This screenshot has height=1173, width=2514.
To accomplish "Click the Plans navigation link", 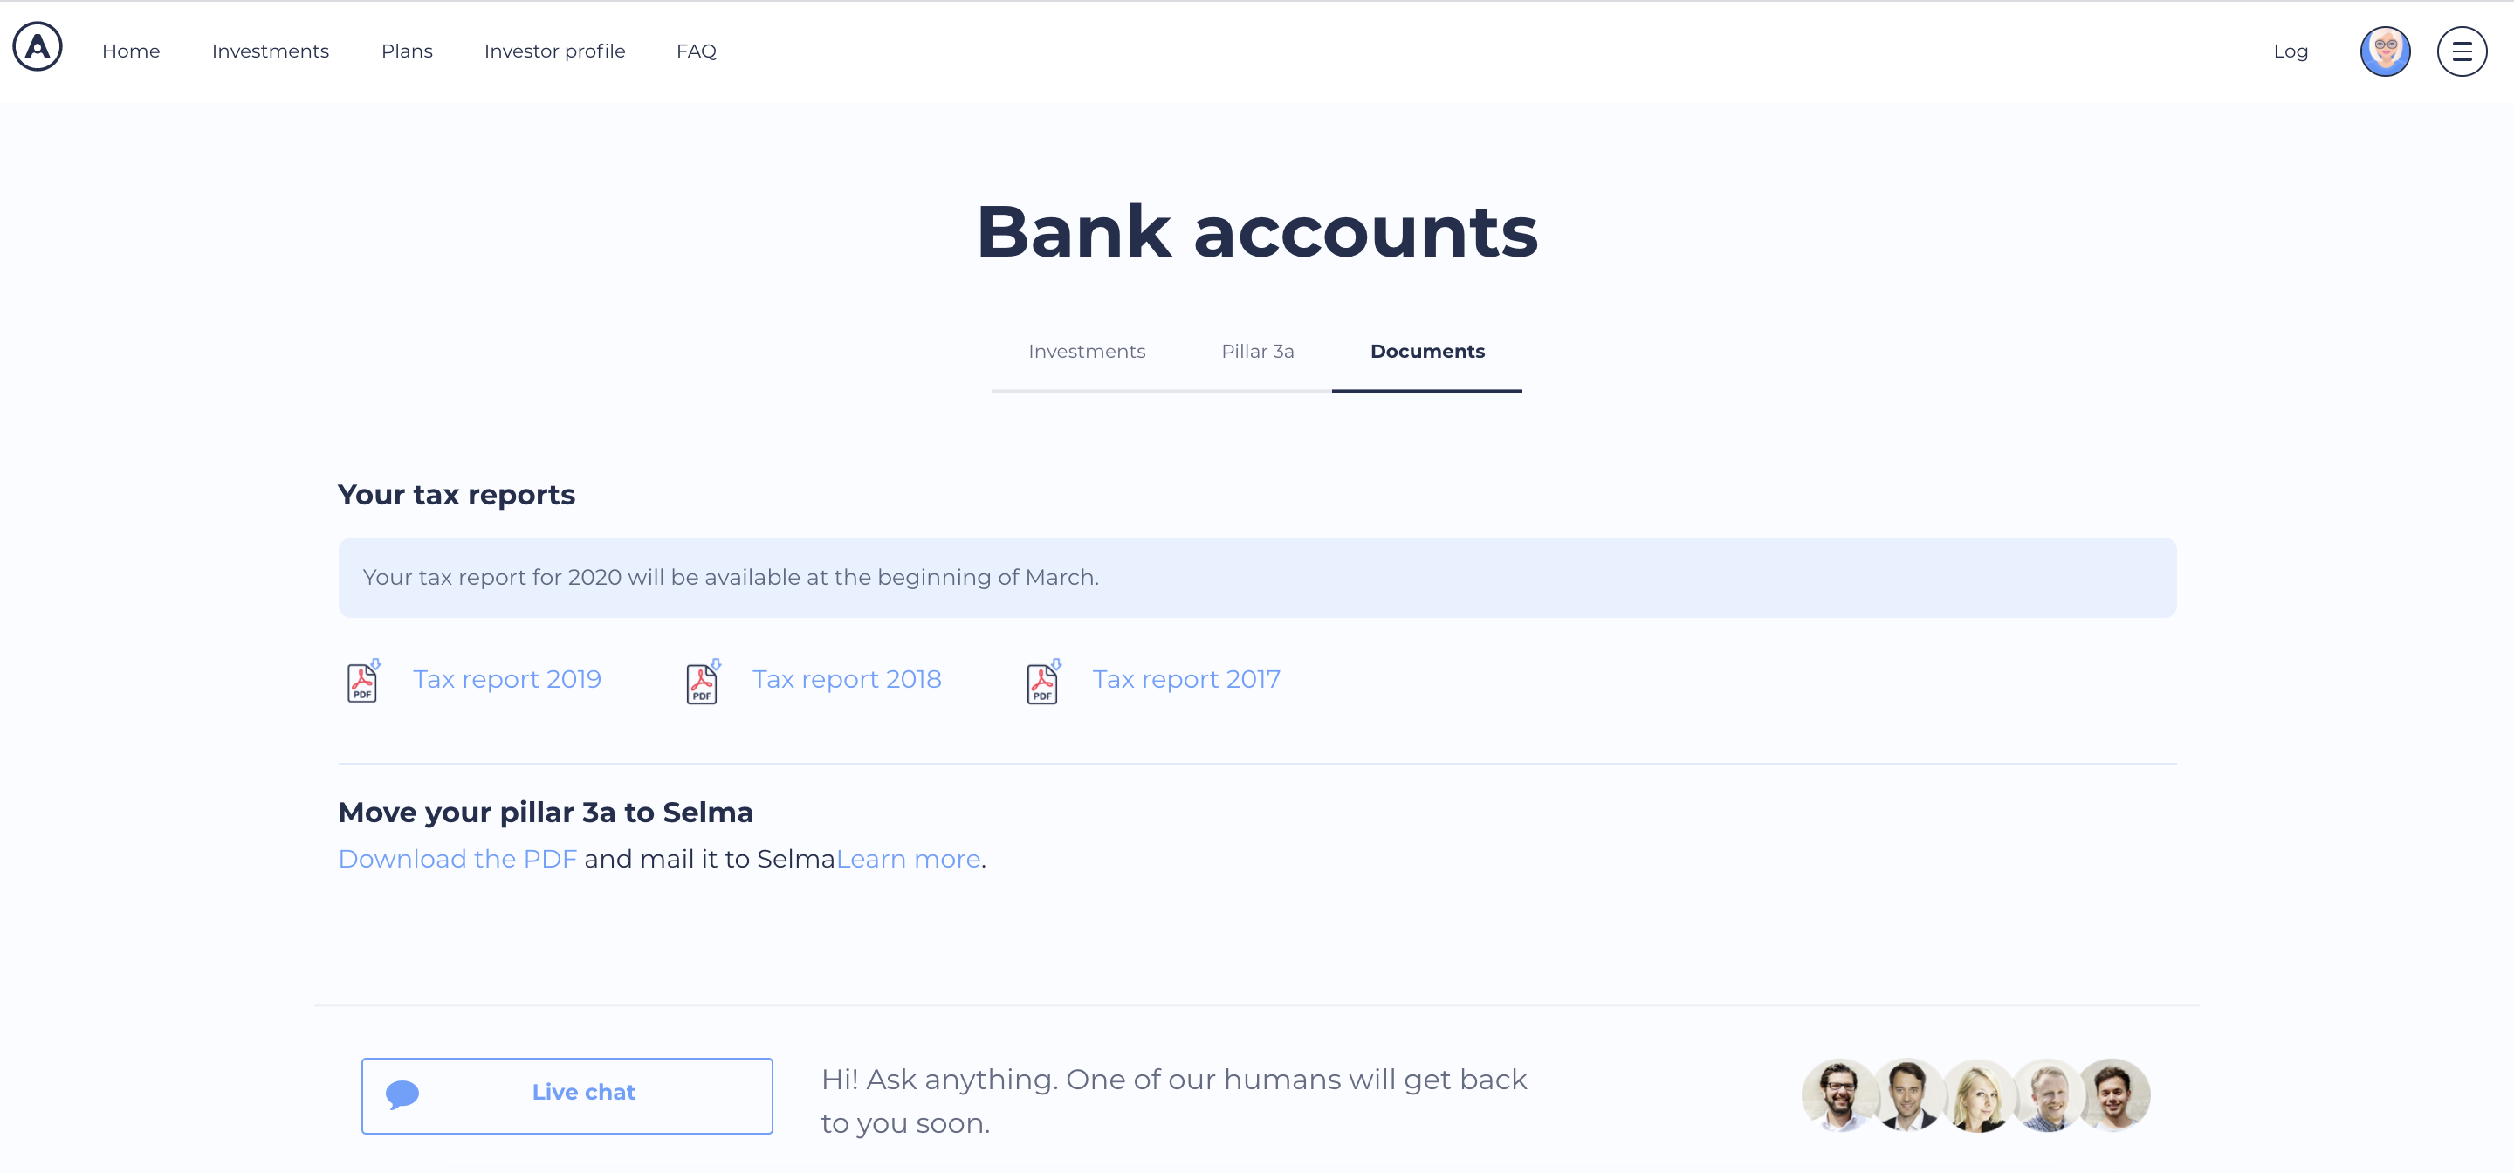I will (408, 50).
